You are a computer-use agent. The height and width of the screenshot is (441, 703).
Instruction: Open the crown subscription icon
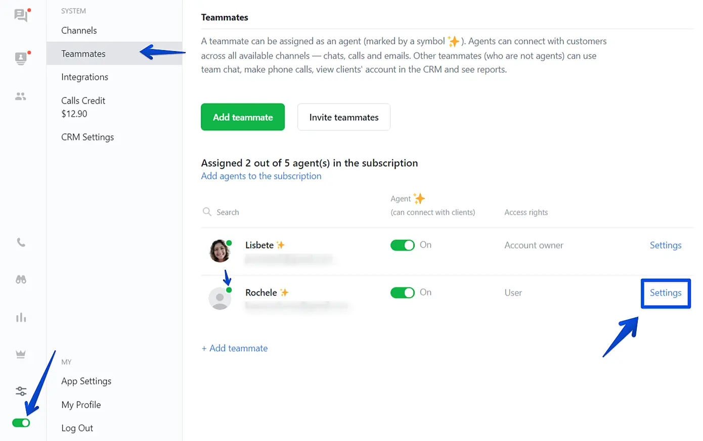tap(21, 354)
